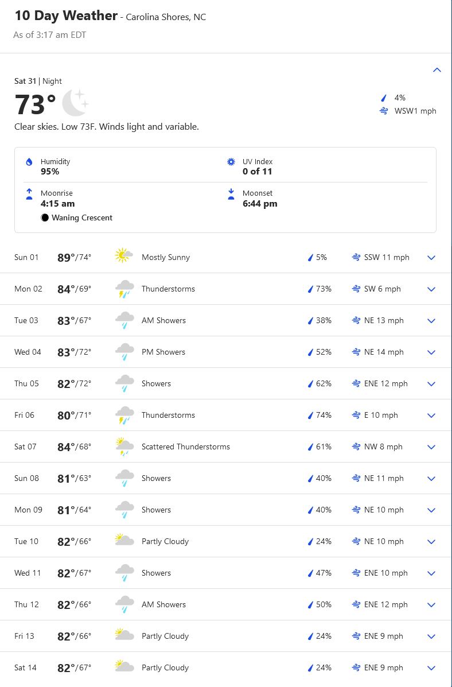Viewport: 452px width, 687px height.
Task: Click the Wed 11 date label
Action: click(x=28, y=573)
